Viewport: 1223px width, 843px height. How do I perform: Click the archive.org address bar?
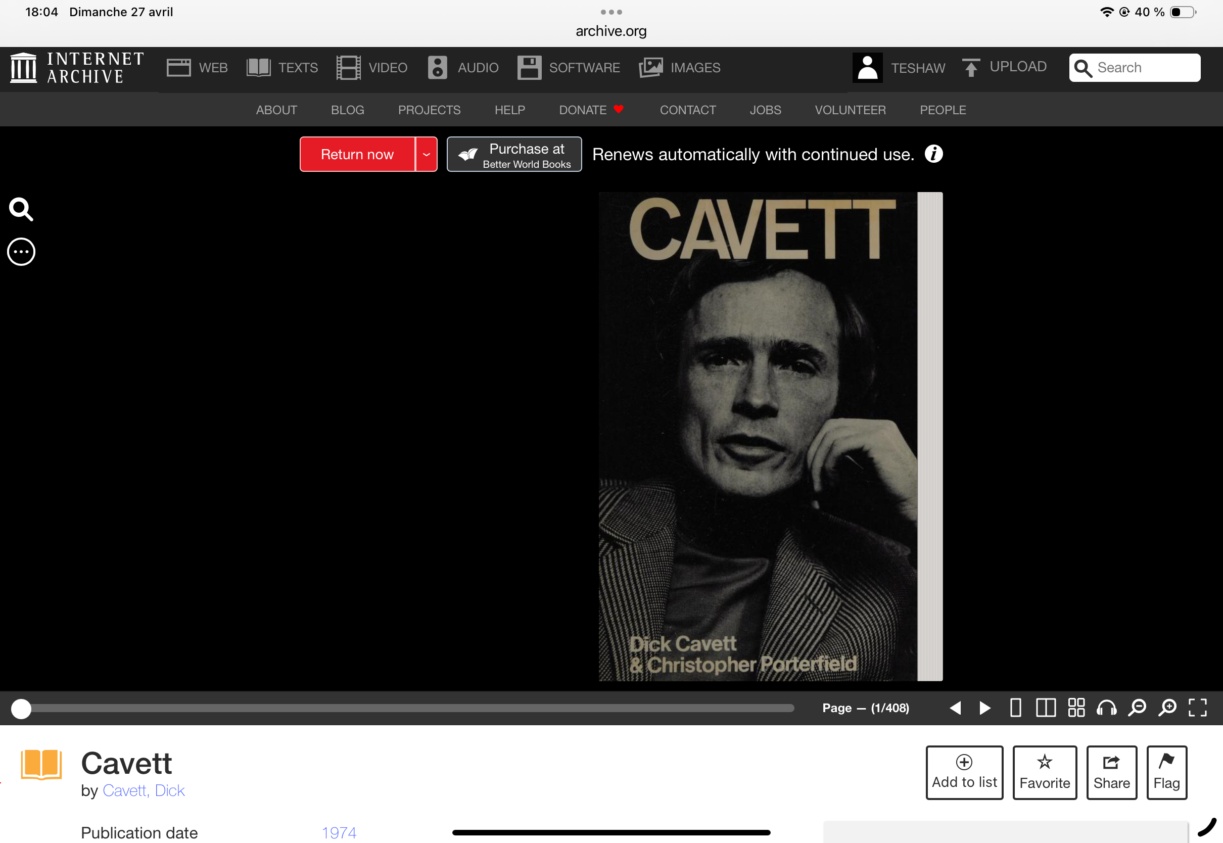611,31
